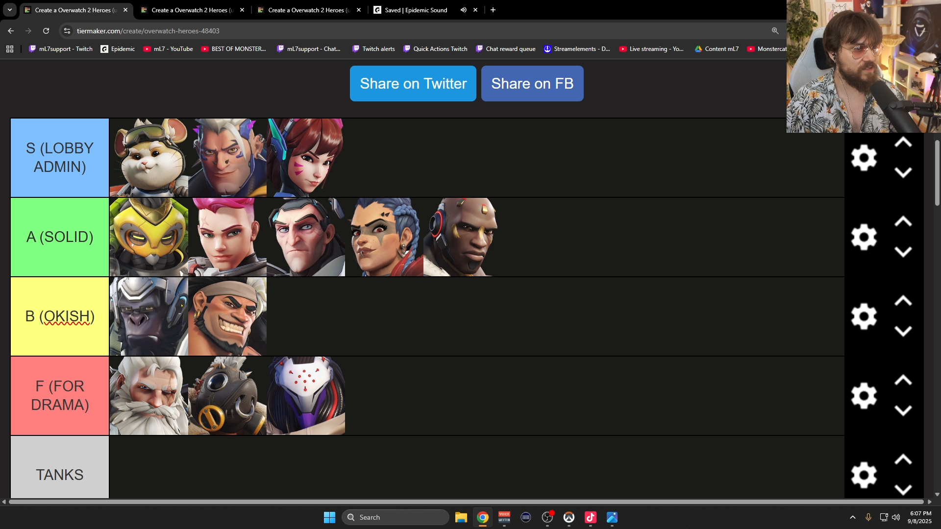Select D.Va portrait in S tier

pyautogui.click(x=306, y=158)
